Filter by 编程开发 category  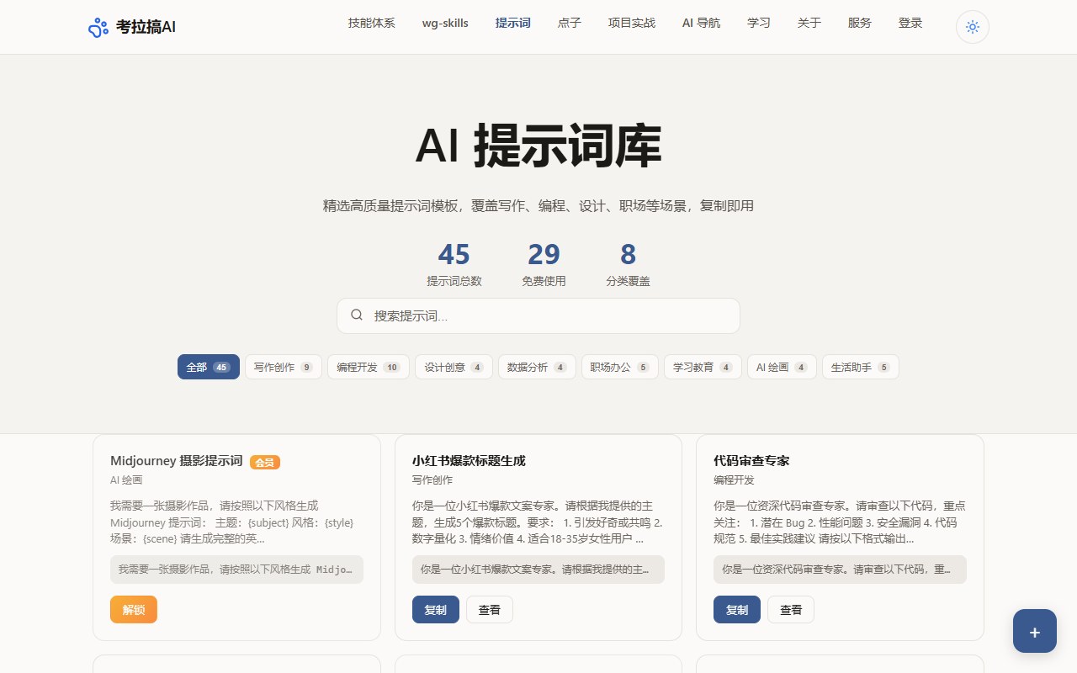[x=369, y=367]
